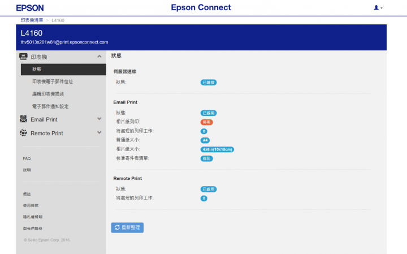Viewport: 407px width, 254px height.
Task: Open the user account menu icon
Action: coord(378,8)
